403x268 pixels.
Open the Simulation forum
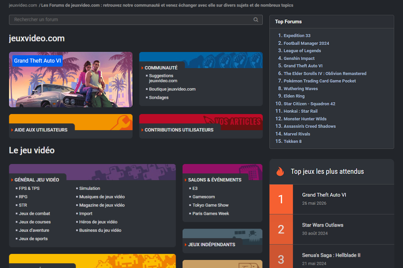point(89,188)
